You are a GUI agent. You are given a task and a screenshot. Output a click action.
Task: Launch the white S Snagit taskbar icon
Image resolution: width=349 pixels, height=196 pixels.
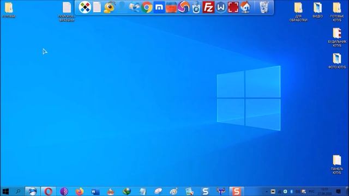click(x=205, y=191)
